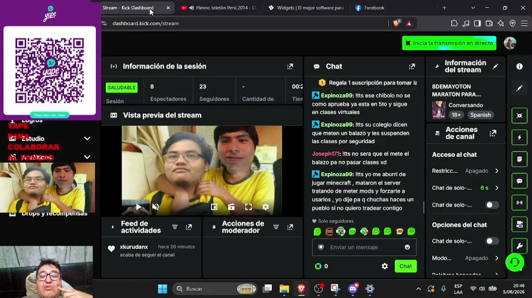532x298 pixels.
Task: Open the stream preview settings gear
Action: tap(266, 207)
